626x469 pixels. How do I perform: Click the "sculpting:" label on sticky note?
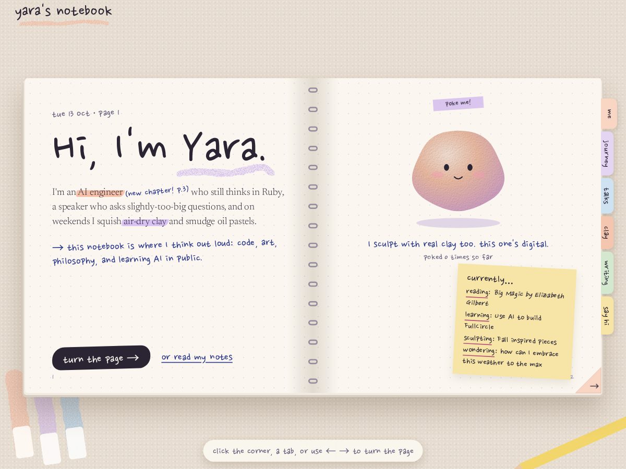coord(478,339)
